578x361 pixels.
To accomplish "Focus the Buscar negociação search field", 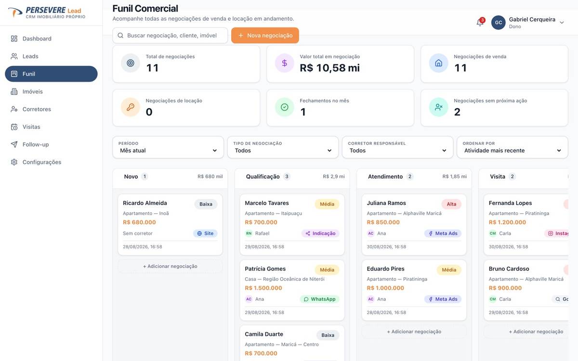I will [170, 36].
